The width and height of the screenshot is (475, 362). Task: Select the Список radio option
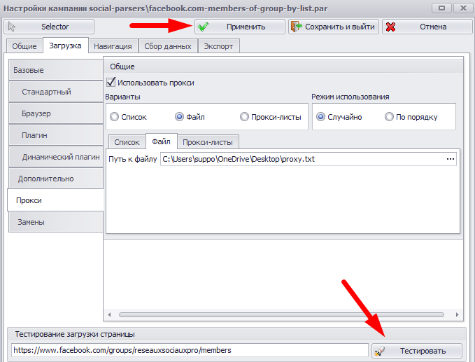[x=114, y=117]
